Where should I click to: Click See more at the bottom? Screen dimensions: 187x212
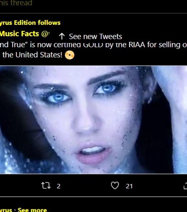(32, 210)
